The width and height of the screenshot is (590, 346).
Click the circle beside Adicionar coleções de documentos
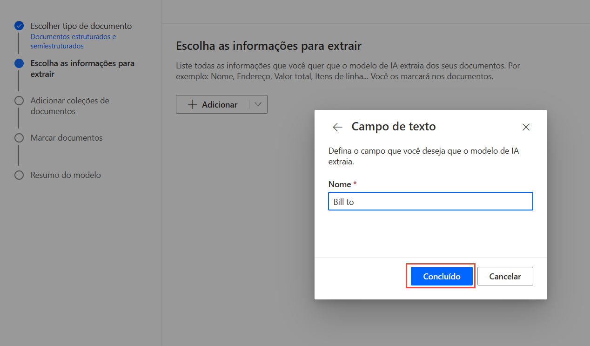[x=19, y=101]
